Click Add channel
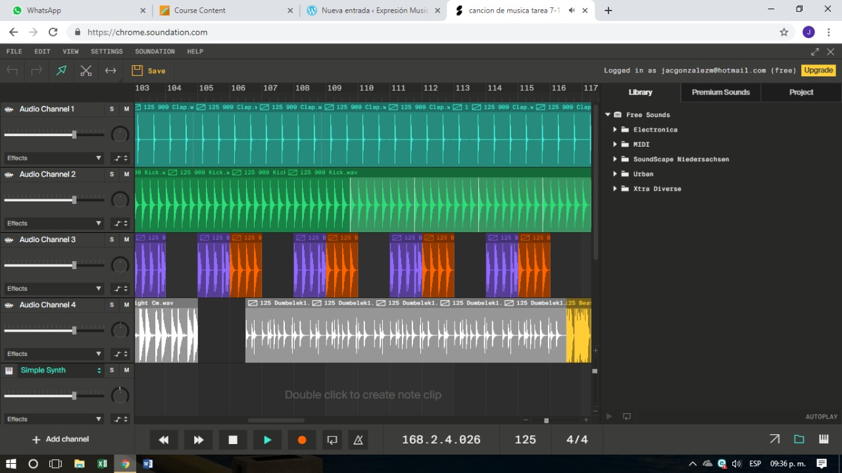This screenshot has height=473, width=842. (61, 439)
